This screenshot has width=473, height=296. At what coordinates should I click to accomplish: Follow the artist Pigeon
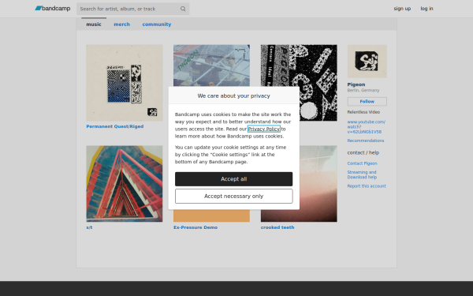point(367,102)
